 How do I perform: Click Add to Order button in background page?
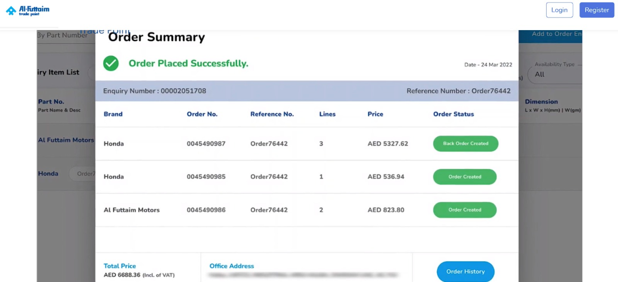(x=550, y=35)
